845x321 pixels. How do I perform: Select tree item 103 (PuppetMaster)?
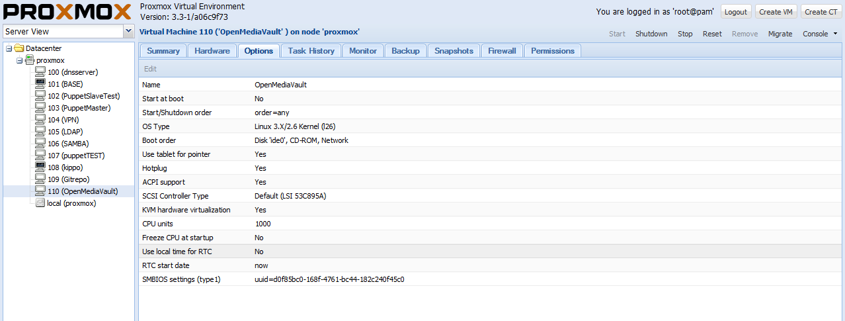tap(79, 108)
